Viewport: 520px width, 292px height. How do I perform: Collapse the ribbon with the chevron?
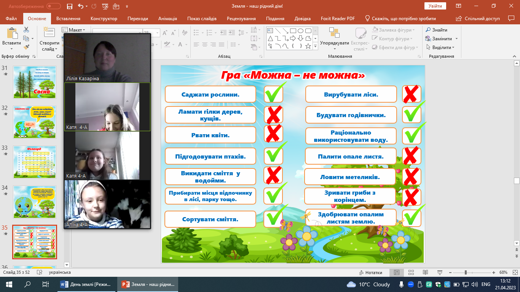515,56
